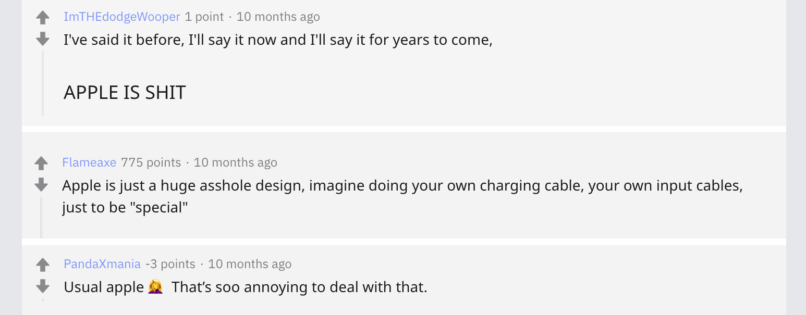This screenshot has width=806, height=315.
Task: Collapse ImTHEdodgeWooper's comment thread line
Action: pyautogui.click(x=43, y=83)
